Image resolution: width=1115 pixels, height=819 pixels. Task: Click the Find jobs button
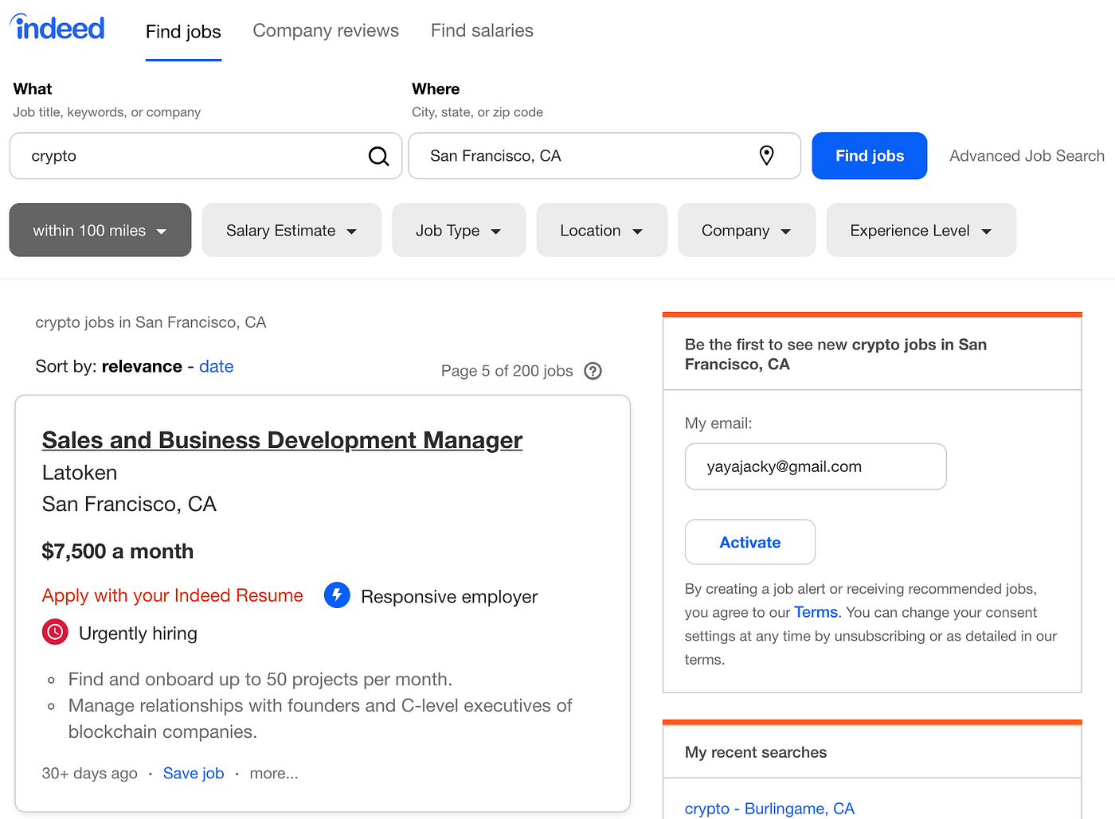coord(870,156)
